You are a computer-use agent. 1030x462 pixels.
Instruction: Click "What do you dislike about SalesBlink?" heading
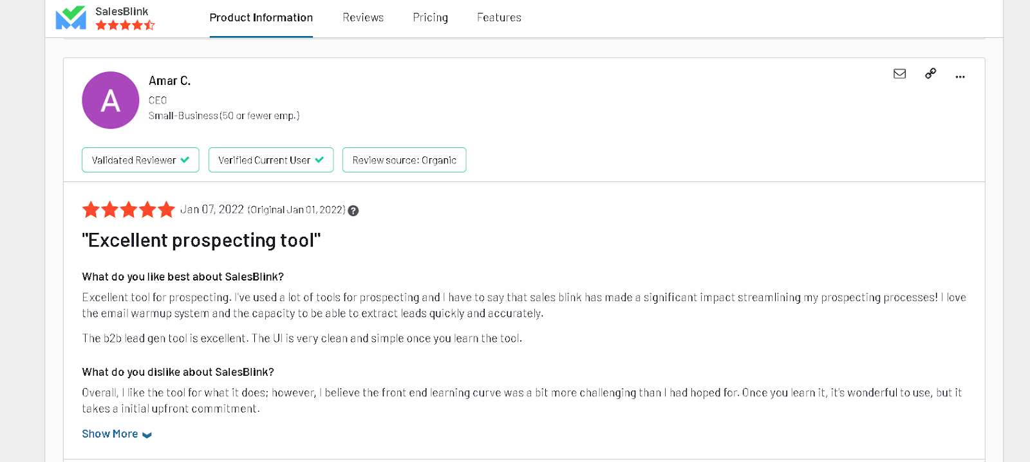(x=178, y=372)
